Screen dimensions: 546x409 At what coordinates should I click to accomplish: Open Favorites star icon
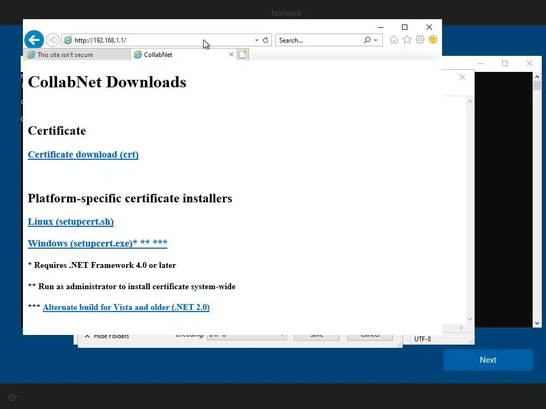(407, 39)
